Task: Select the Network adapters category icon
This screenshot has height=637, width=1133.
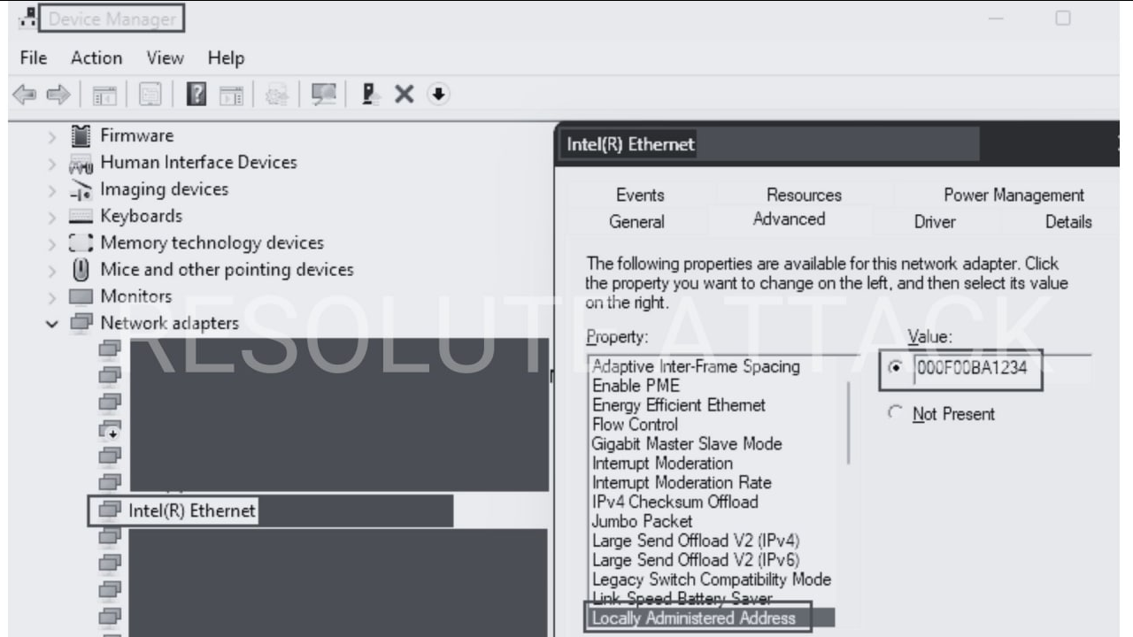Action: coord(81,323)
